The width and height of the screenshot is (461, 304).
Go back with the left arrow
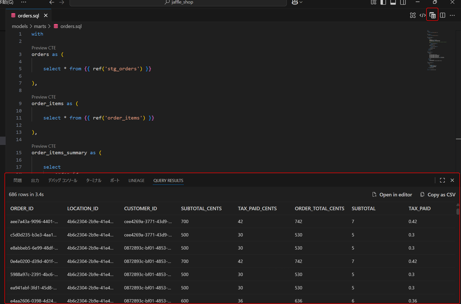tap(52, 2)
